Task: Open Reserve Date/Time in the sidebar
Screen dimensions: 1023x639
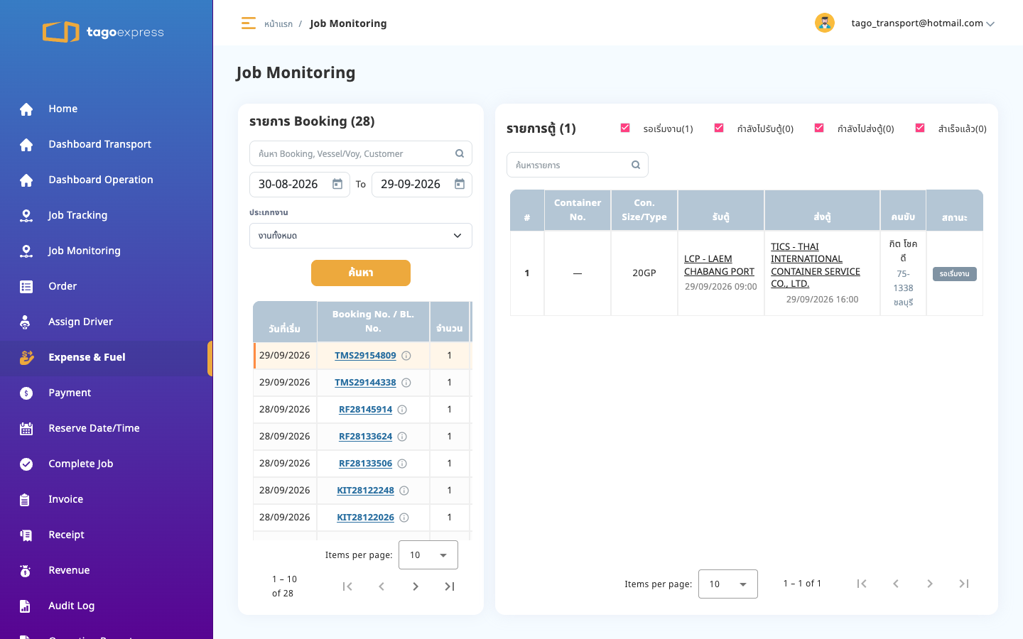Action: tap(94, 428)
